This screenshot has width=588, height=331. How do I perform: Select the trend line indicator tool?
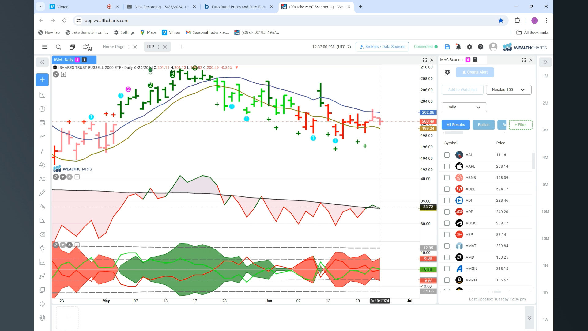[42, 136]
